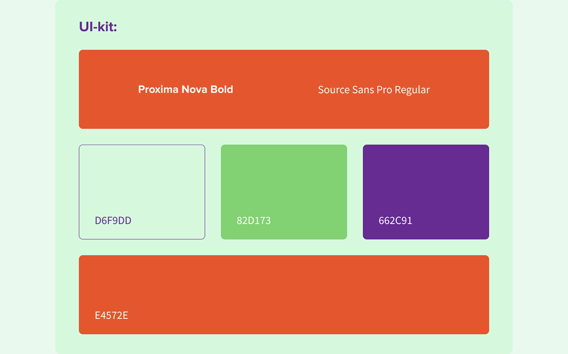Select the Source Sans Pro Regular label
The height and width of the screenshot is (354, 568).
click(374, 90)
